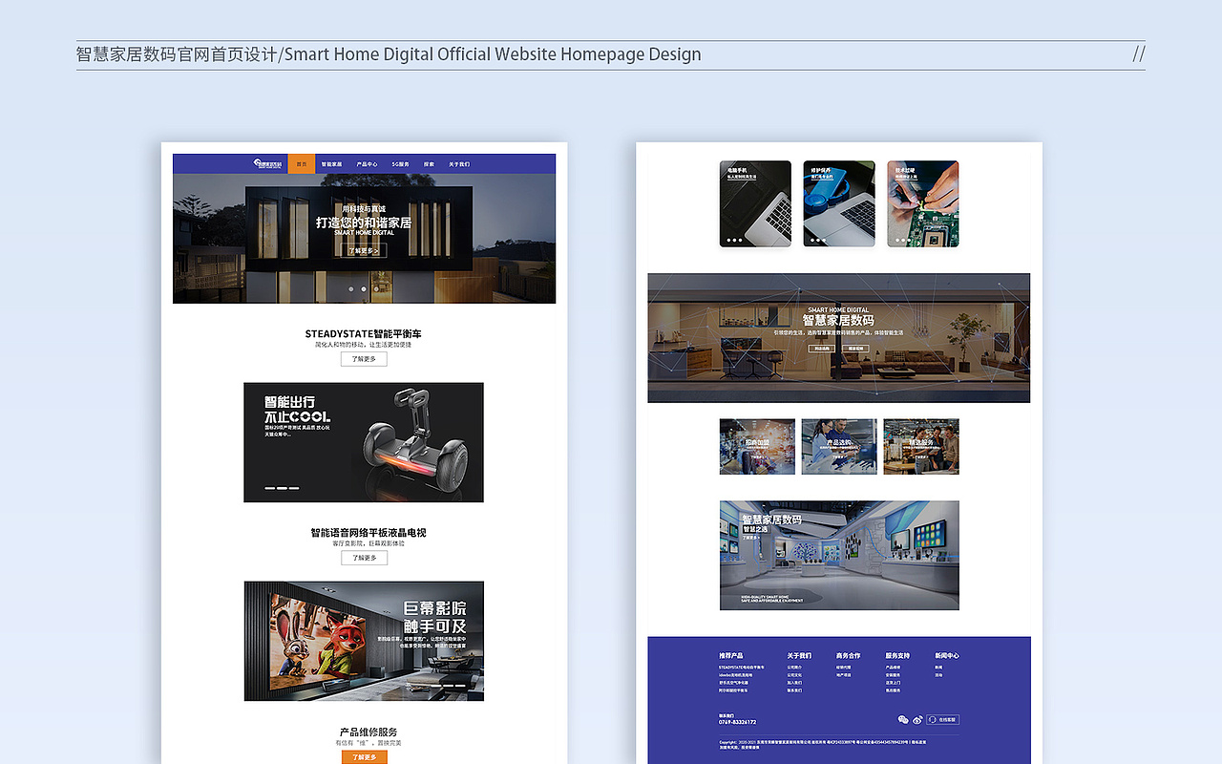Click the 关于我们 footer heading
Image resolution: width=1222 pixels, height=764 pixels.
pyautogui.click(x=799, y=656)
